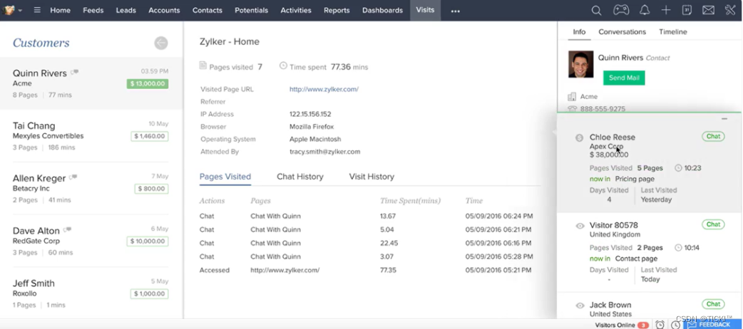Open Reports module
The image size is (743, 329).
337,10
